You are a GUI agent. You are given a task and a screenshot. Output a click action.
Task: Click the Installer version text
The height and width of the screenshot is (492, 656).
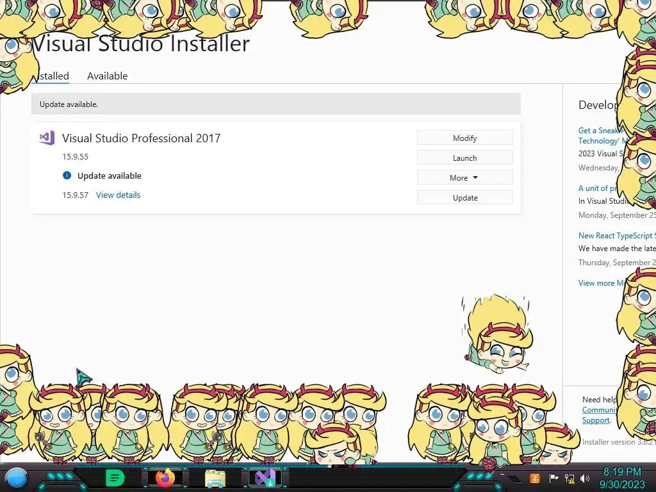[x=618, y=442]
